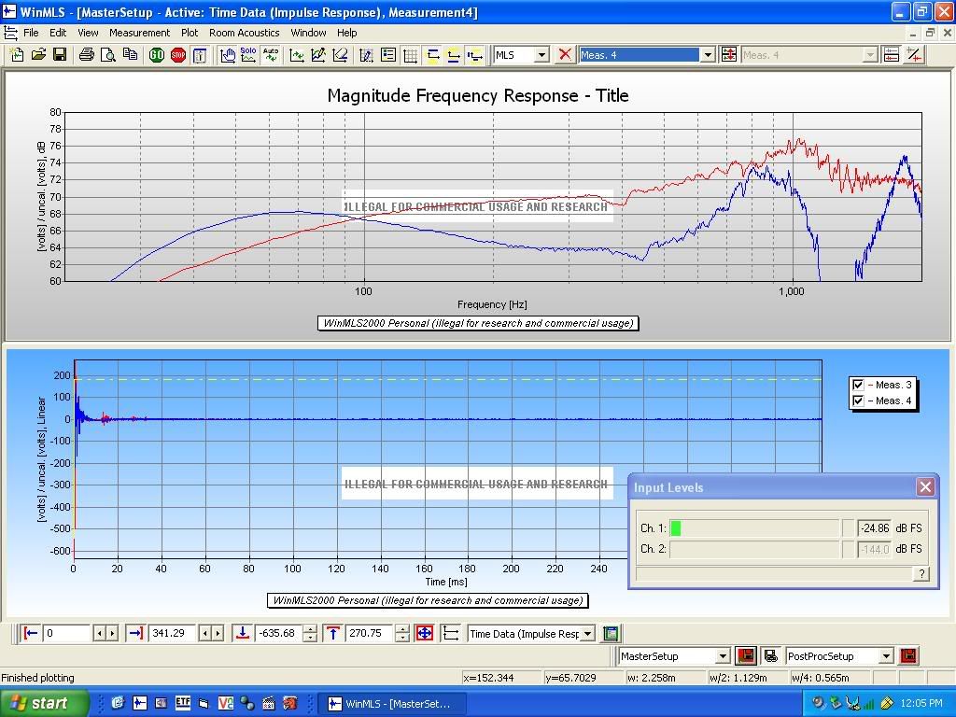Image resolution: width=956 pixels, height=717 pixels.
Task: Toggle the Meas. 4 legend checkbox
Action: pyautogui.click(x=859, y=401)
